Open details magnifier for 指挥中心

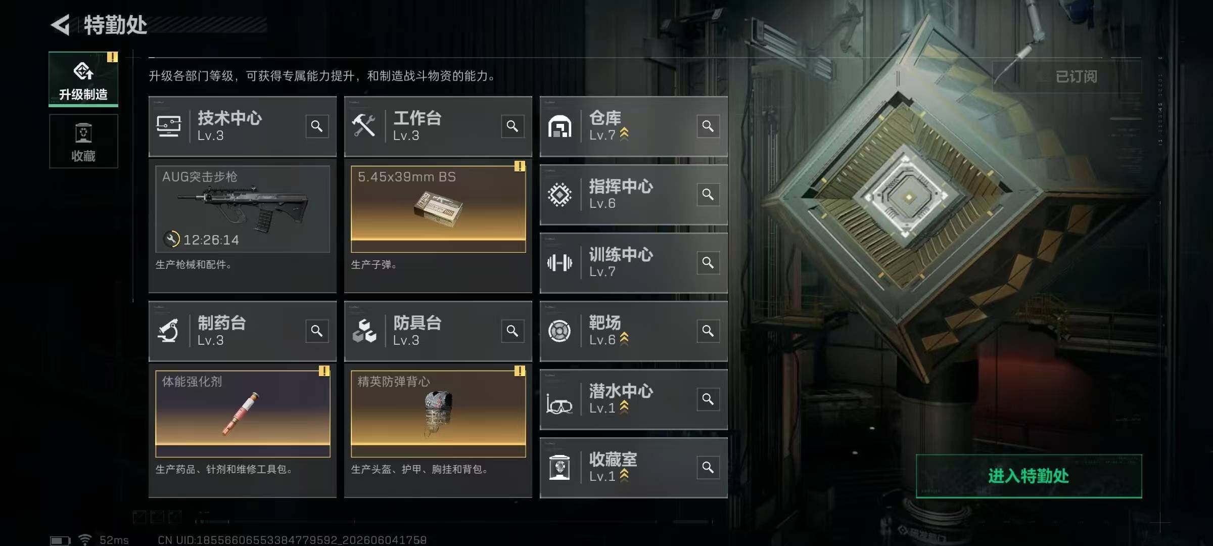click(708, 194)
